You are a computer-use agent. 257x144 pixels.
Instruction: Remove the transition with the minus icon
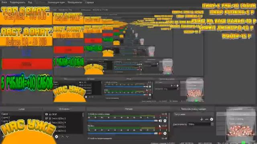click(x=206, y=119)
